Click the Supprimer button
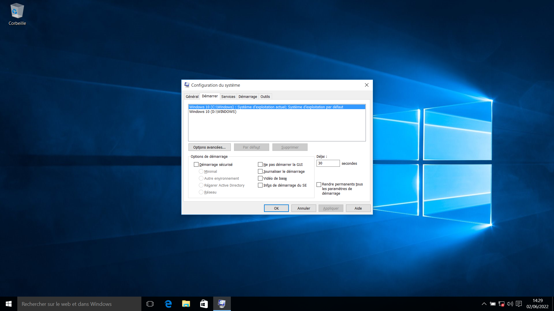Viewport: 554px width, 311px height. pos(290,147)
